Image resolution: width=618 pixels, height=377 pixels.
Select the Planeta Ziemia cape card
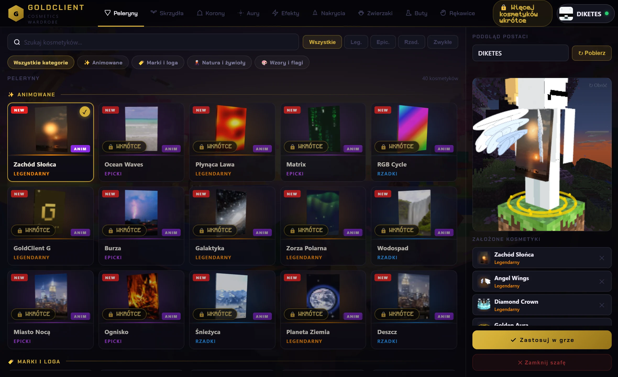323,310
